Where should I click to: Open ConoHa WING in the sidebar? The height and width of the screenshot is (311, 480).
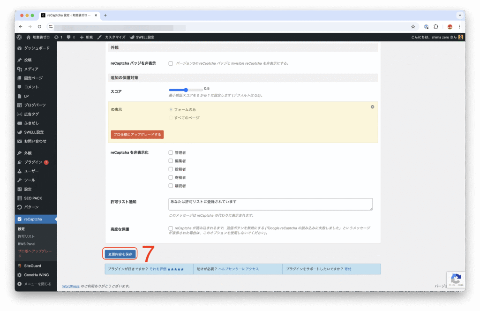pos(36,275)
